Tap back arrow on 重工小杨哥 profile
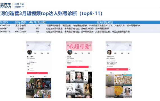160x101 pixels. coord(28,45)
